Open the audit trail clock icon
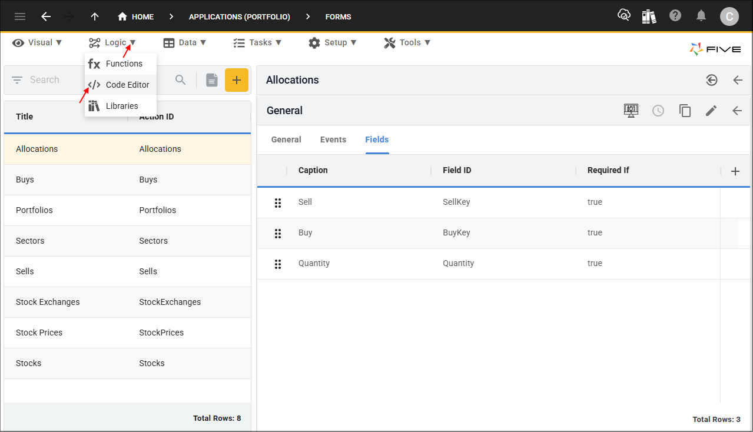The image size is (753, 432). click(x=658, y=110)
